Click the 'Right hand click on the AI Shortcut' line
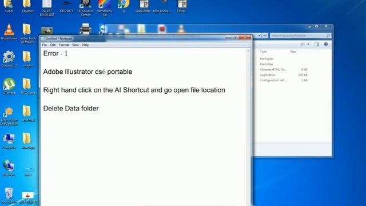The width and height of the screenshot is (366, 206). click(x=134, y=90)
